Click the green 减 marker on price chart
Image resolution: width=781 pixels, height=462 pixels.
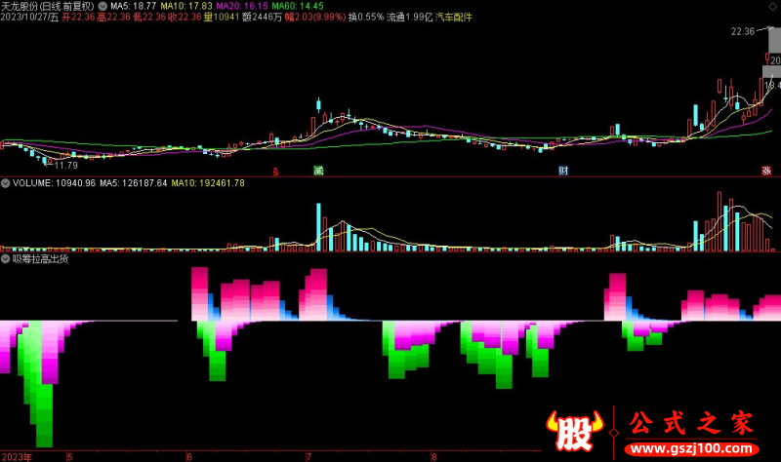click(319, 172)
